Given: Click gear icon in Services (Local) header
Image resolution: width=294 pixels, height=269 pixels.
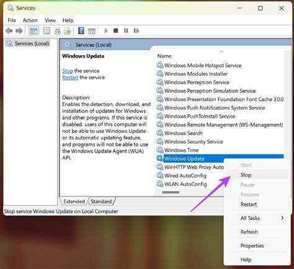Looking at the screenshot, I should [x=67, y=45].
